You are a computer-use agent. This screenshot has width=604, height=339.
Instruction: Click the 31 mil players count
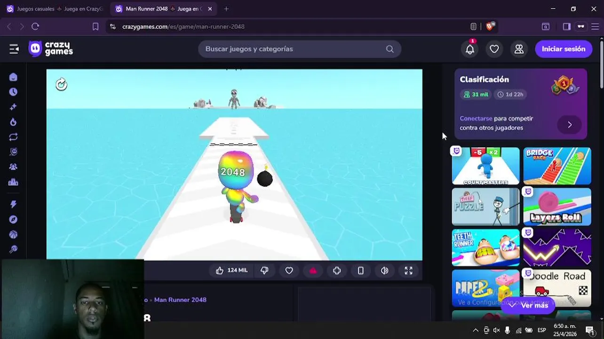point(476,94)
